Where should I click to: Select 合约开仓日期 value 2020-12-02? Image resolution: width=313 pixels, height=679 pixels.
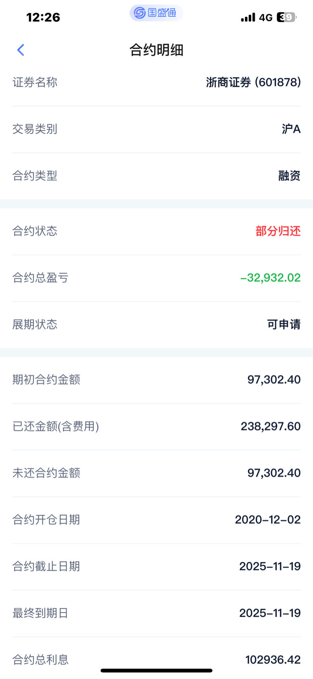268,519
